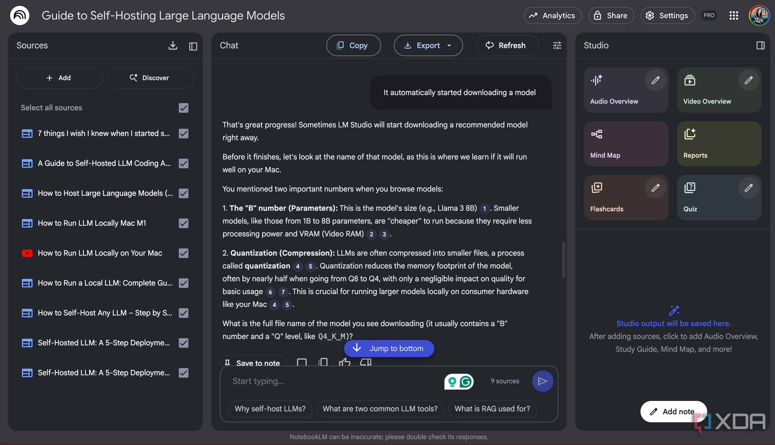Click the notebook title 'Guide to Self-Hosting Large Language Models'

click(163, 15)
